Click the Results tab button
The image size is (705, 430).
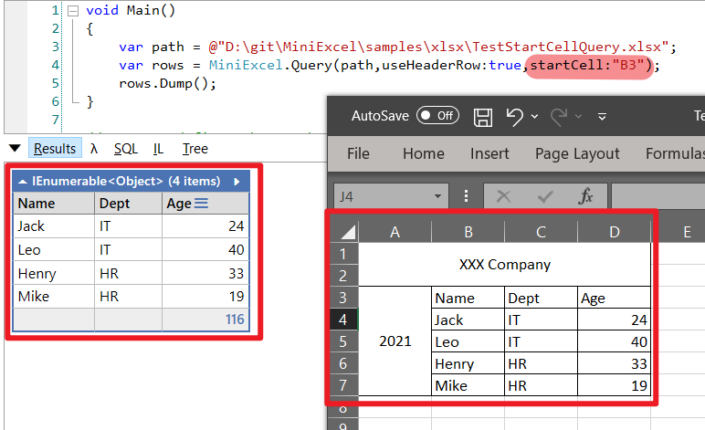pos(55,149)
